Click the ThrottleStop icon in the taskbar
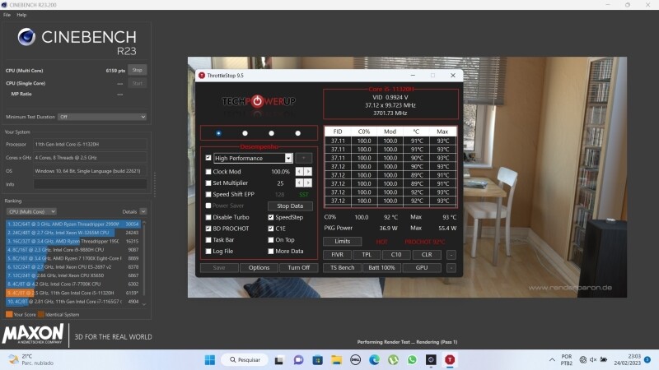The width and height of the screenshot is (659, 370). (450, 359)
